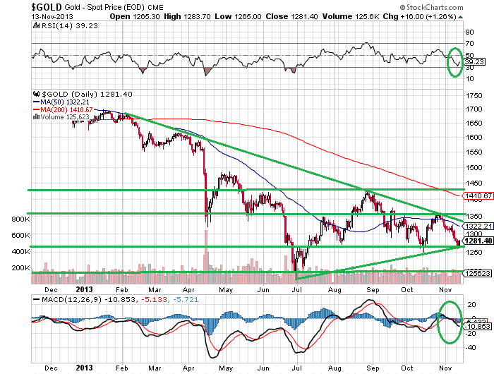Click the 39.23 value tag on RSI axis
Image resolution: width=494 pixels, height=374 pixels.
tap(474, 62)
